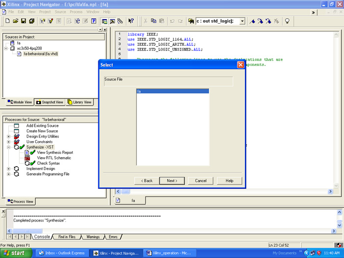Viewport: 344px width, 258px height.
Task: Click the Find binoculars icon
Action: [191, 21]
